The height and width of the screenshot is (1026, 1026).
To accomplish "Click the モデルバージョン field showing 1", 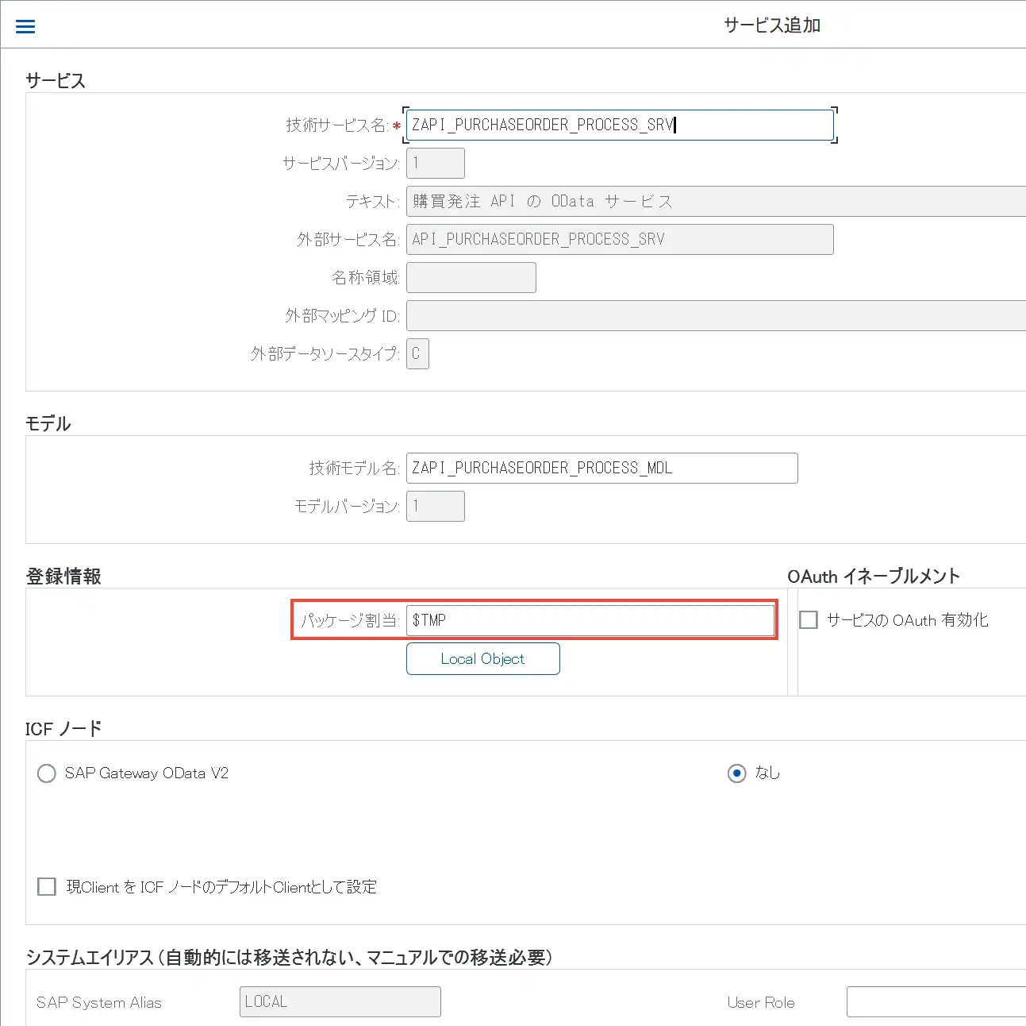I will pos(435,506).
